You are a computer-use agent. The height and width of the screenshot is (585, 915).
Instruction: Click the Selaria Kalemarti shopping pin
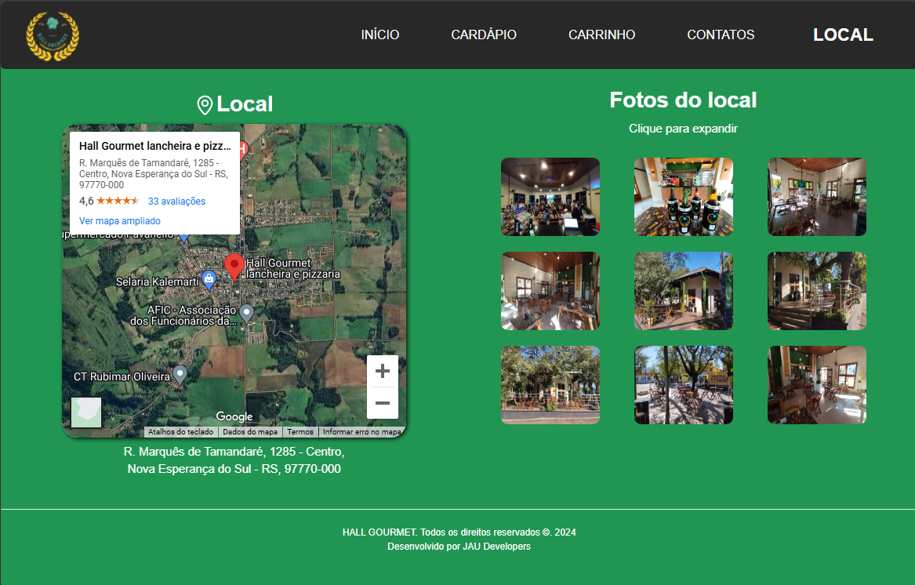209,280
